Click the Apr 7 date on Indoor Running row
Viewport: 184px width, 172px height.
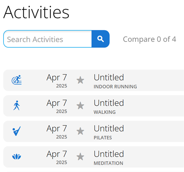point(57,78)
